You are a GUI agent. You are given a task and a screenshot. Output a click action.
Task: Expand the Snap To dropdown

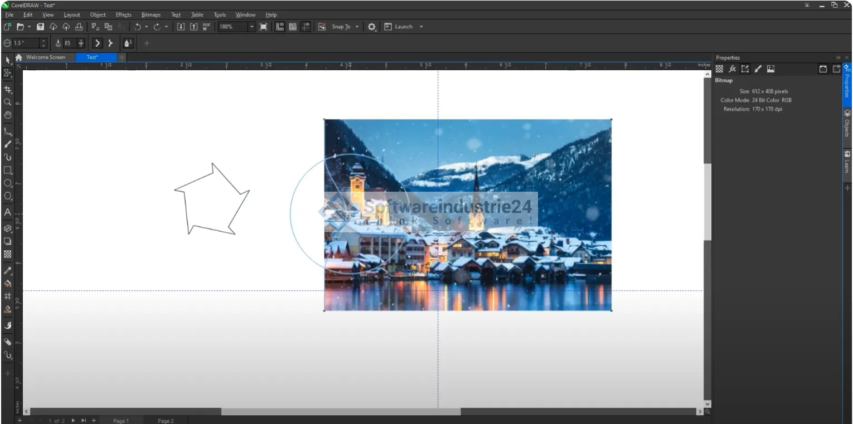pos(357,27)
